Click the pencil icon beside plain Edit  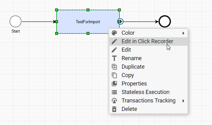point(114,50)
